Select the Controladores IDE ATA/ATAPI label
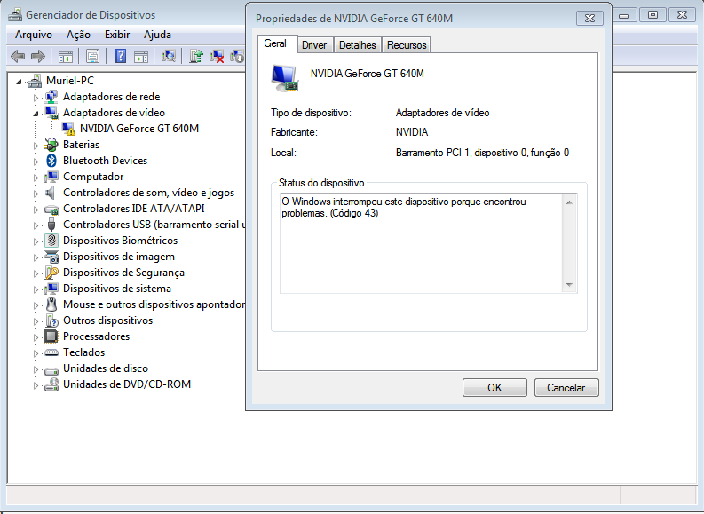Image resolution: width=704 pixels, height=514 pixels. [134, 209]
